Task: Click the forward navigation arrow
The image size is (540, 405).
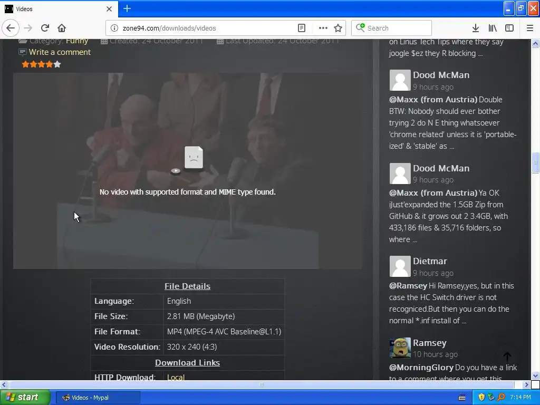Action: point(28,28)
